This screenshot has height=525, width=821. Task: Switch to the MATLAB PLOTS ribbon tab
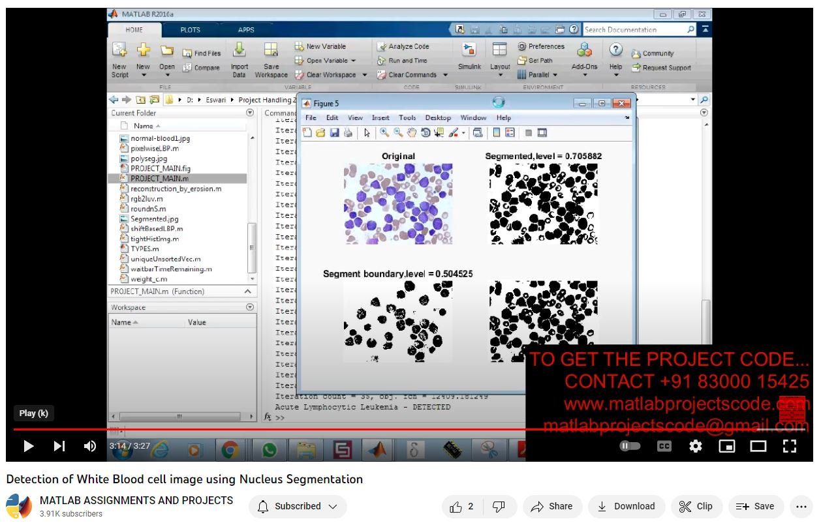click(191, 29)
